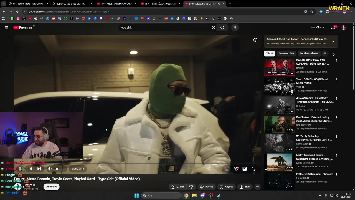355x200 pixels.
Task: Open options for Superhero video
Action: [337, 156]
